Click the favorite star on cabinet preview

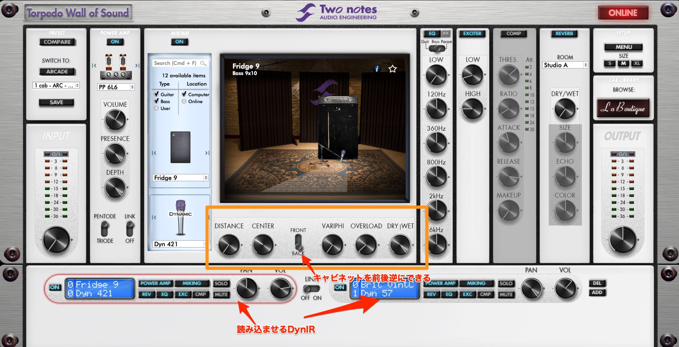coord(392,69)
